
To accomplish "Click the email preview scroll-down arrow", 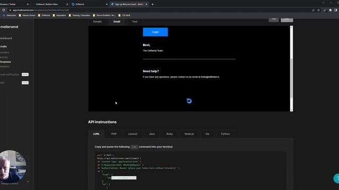I will pyautogui.click(x=291, y=110).
